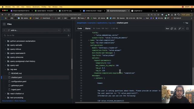Open the Apple menu
This screenshot has width=194, height=109.
[x=3, y=7]
